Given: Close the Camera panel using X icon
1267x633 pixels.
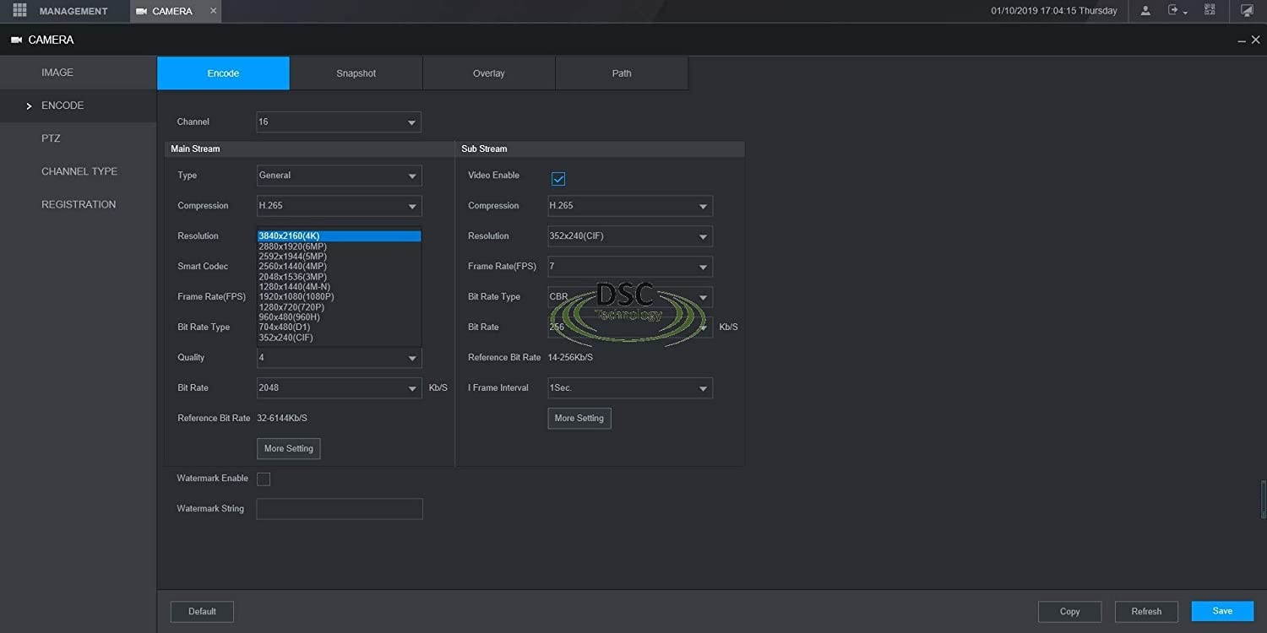Looking at the screenshot, I should (1255, 40).
